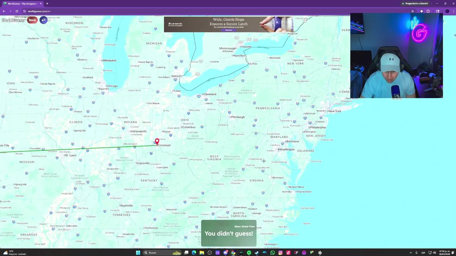Open WhatsApp from taskbar
This screenshot has height=256, width=456.
(x=273, y=253)
